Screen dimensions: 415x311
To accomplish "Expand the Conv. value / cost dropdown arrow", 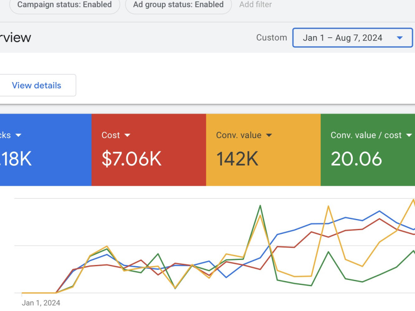I will (x=409, y=135).
